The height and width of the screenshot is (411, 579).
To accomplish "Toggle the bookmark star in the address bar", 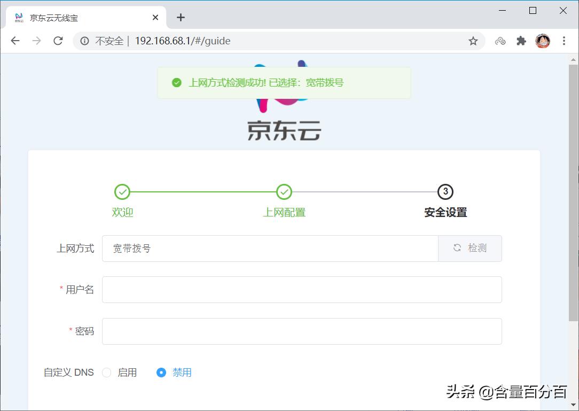I will coord(472,40).
